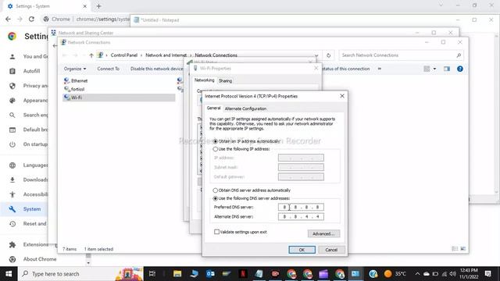Expand the address bar history dropdown
The height and width of the screenshot is (281, 500).
point(316,55)
